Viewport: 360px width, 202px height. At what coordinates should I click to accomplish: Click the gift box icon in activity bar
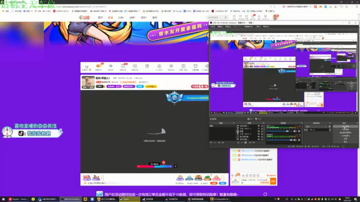(147, 66)
